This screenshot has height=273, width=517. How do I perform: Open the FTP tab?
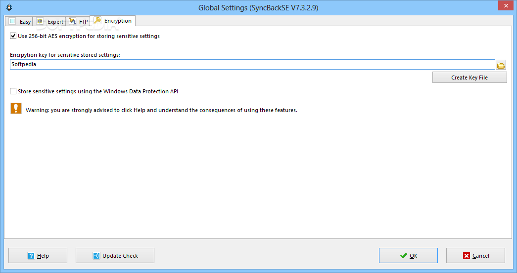tap(78, 21)
